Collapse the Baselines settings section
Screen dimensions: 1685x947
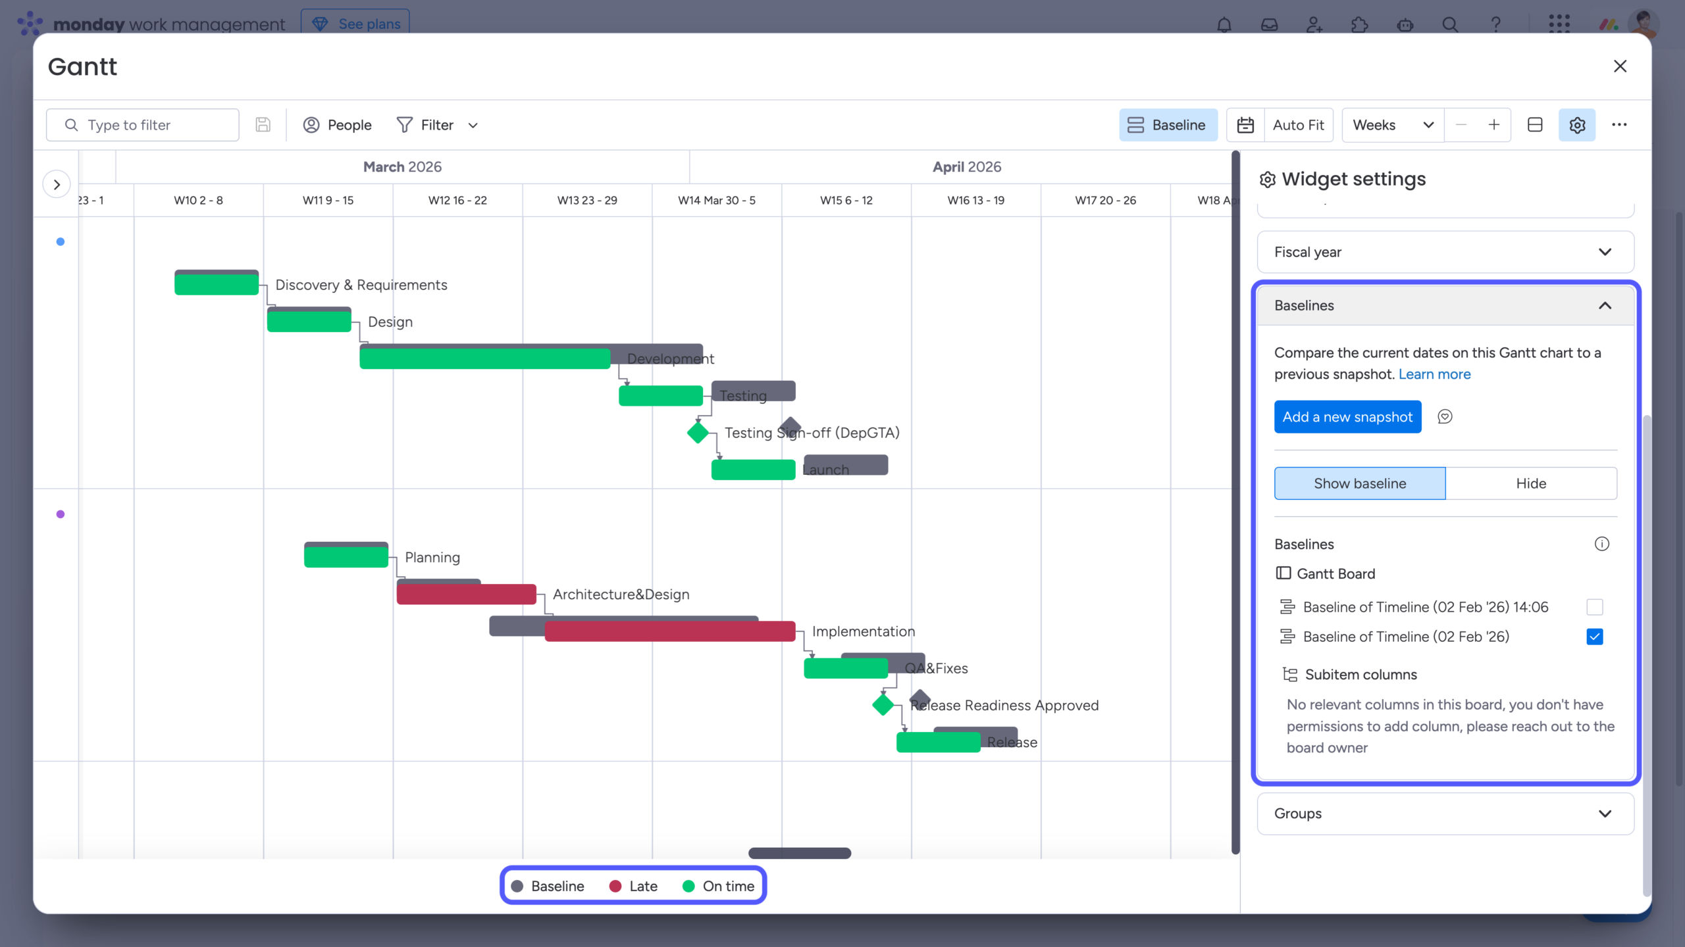pyautogui.click(x=1605, y=305)
